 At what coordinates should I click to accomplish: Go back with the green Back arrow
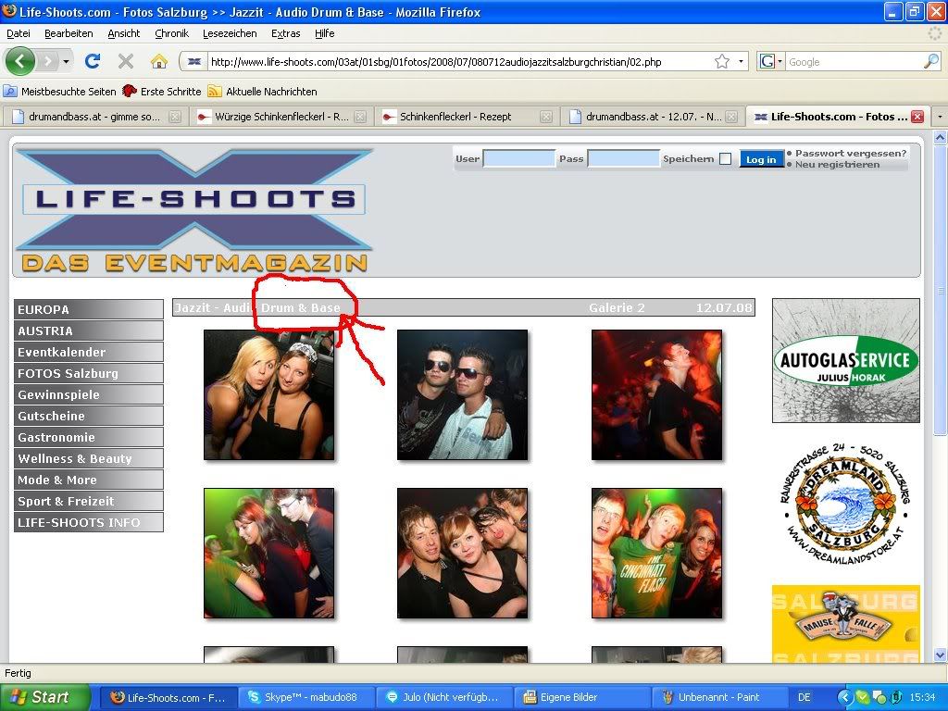20,61
